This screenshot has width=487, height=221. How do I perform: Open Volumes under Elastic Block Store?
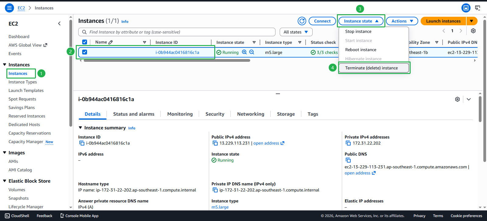pyautogui.click(x=17, y=190)
